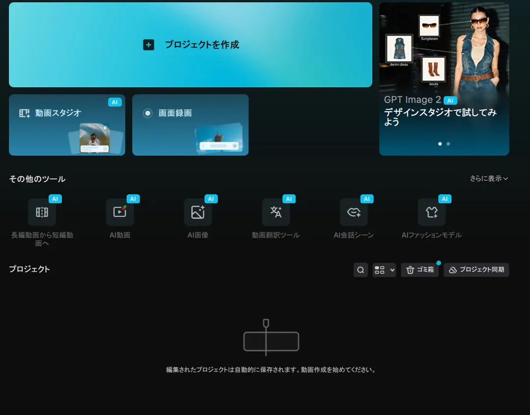
Task: Click AI badge above 長編動画から短編動画へ
Action: 55,199
